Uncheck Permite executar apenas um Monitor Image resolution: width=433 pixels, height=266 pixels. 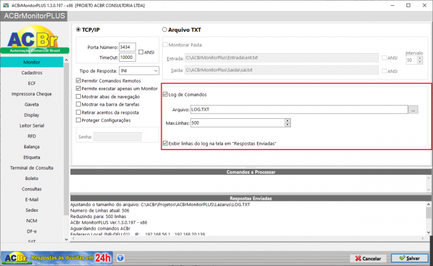pos(79,89)
